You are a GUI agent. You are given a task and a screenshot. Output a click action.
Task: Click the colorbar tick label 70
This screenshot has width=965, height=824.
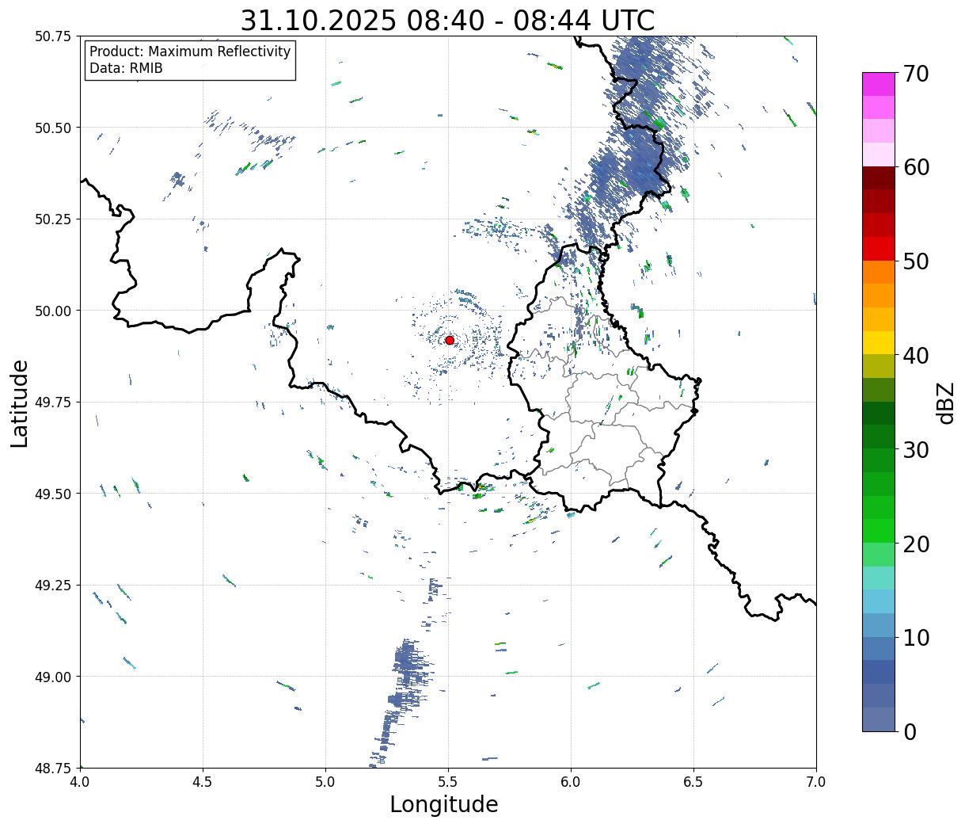[x=915, y=74]
